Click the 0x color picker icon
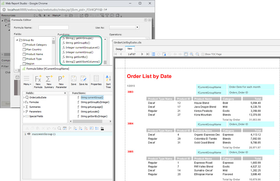Image resolution: width=280 pixels, height=181 pixels. coord(102,128)
